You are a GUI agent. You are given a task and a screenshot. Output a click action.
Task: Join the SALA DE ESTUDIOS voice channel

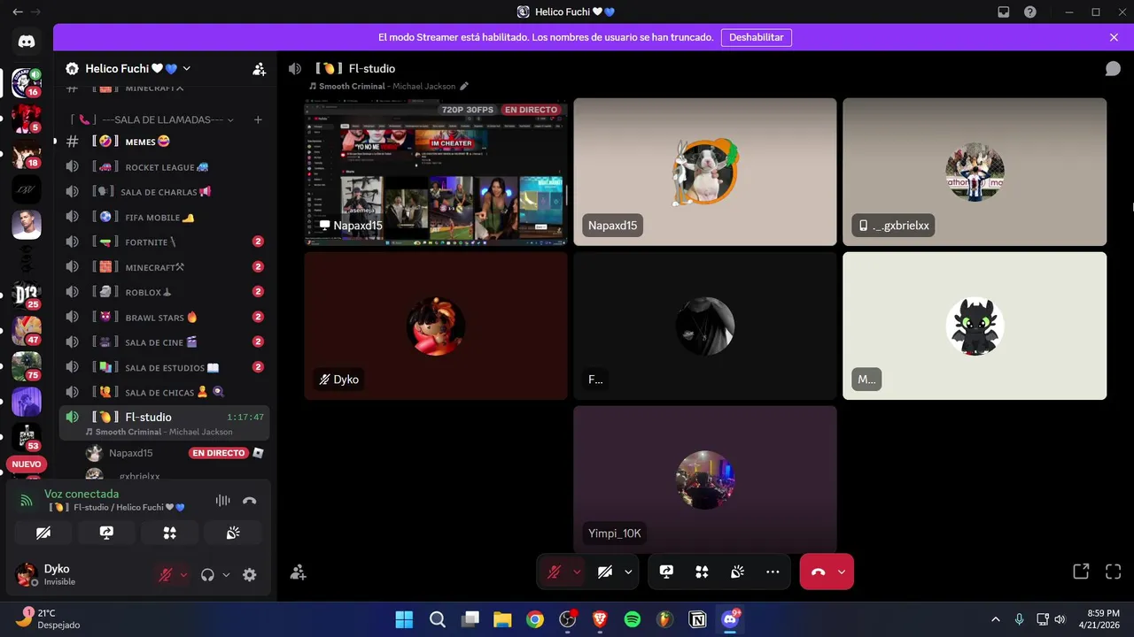point(164,366)
